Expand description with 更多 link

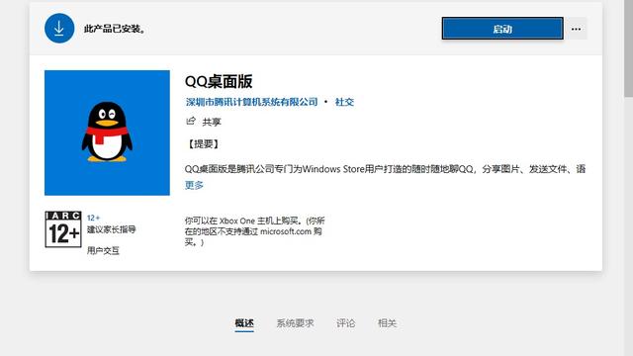[x=194, y=185]
